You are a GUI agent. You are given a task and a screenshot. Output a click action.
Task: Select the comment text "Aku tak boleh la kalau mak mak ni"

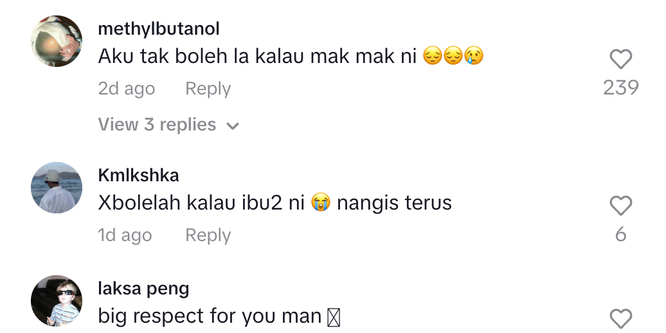point(257,57)
